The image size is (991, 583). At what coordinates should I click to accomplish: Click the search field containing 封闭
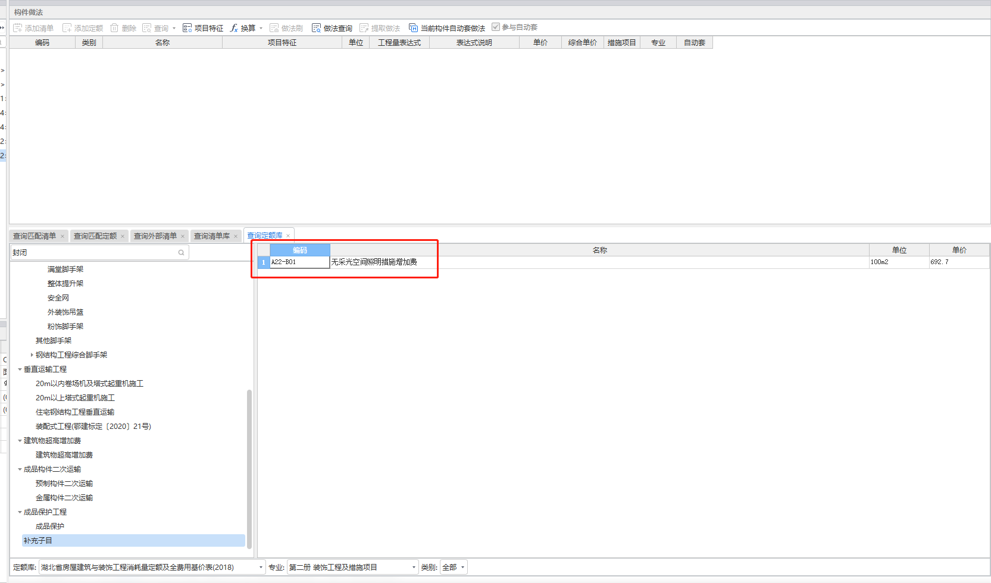point(99,253)
